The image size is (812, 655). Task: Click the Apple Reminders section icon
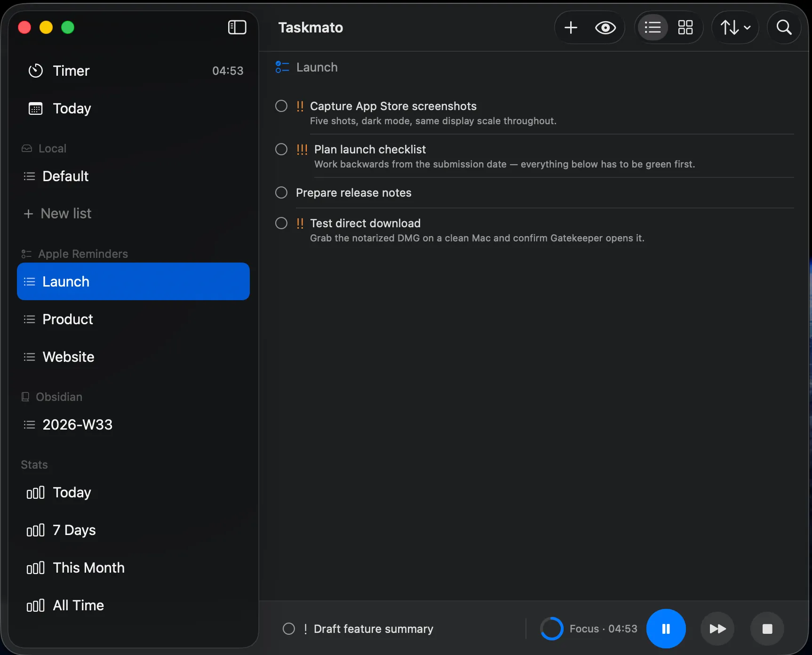coord(26,254)
